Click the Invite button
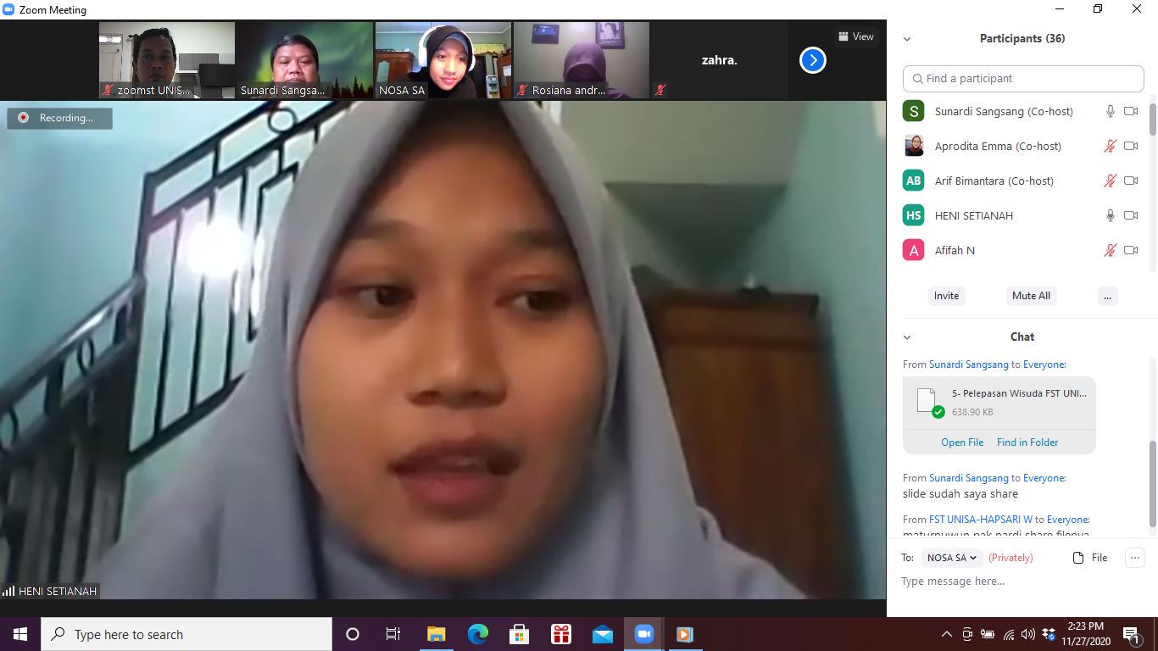This screenshot has width=1158, height=651. [x=946, y=296]
